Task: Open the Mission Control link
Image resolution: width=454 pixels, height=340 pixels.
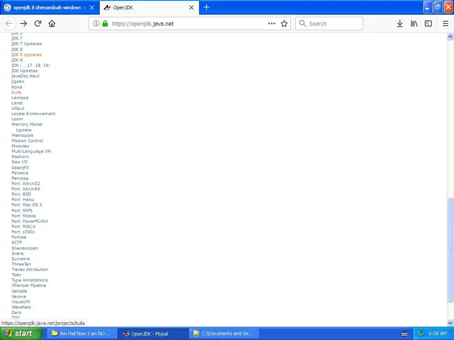Action: click(x=27, y=140)
